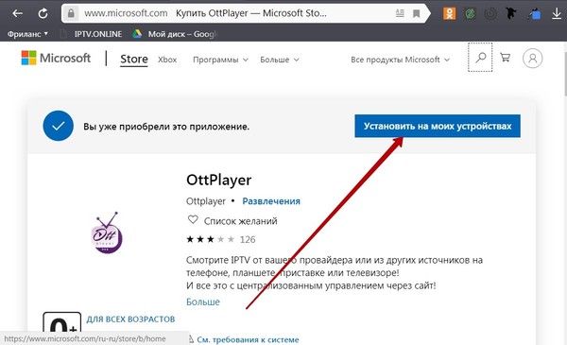Open the Odnoklassniki extension icon
This screenshot has width=567, height=345.
449,14
